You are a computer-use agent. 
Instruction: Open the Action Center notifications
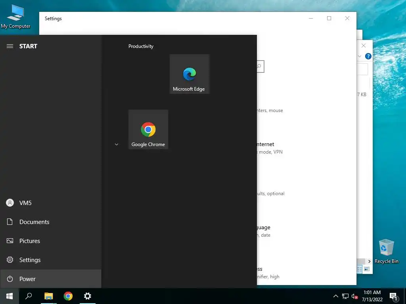[393, 296]
